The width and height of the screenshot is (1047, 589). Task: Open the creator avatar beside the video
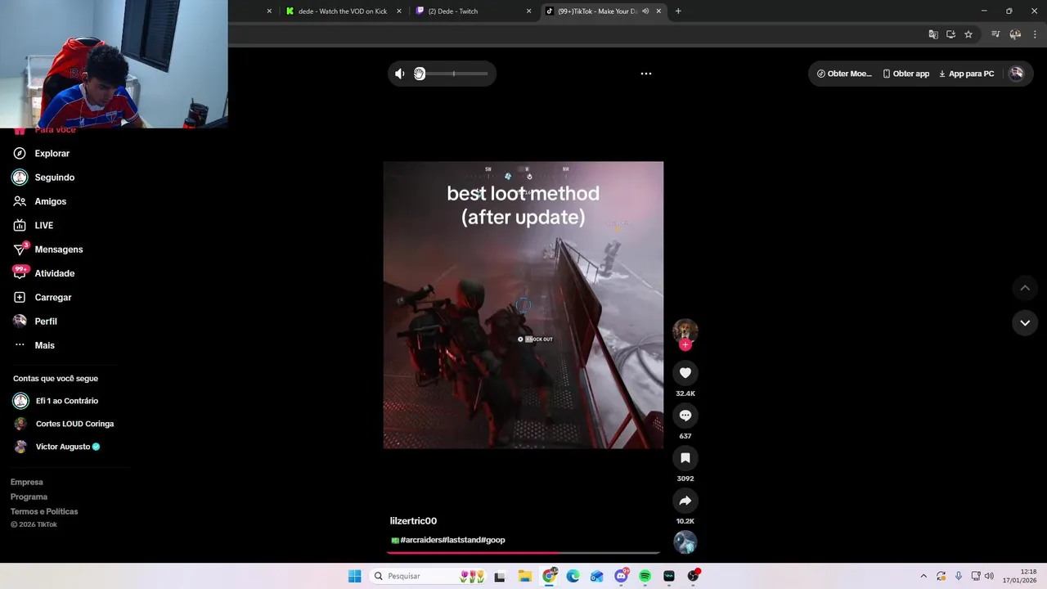pos(685,330)
